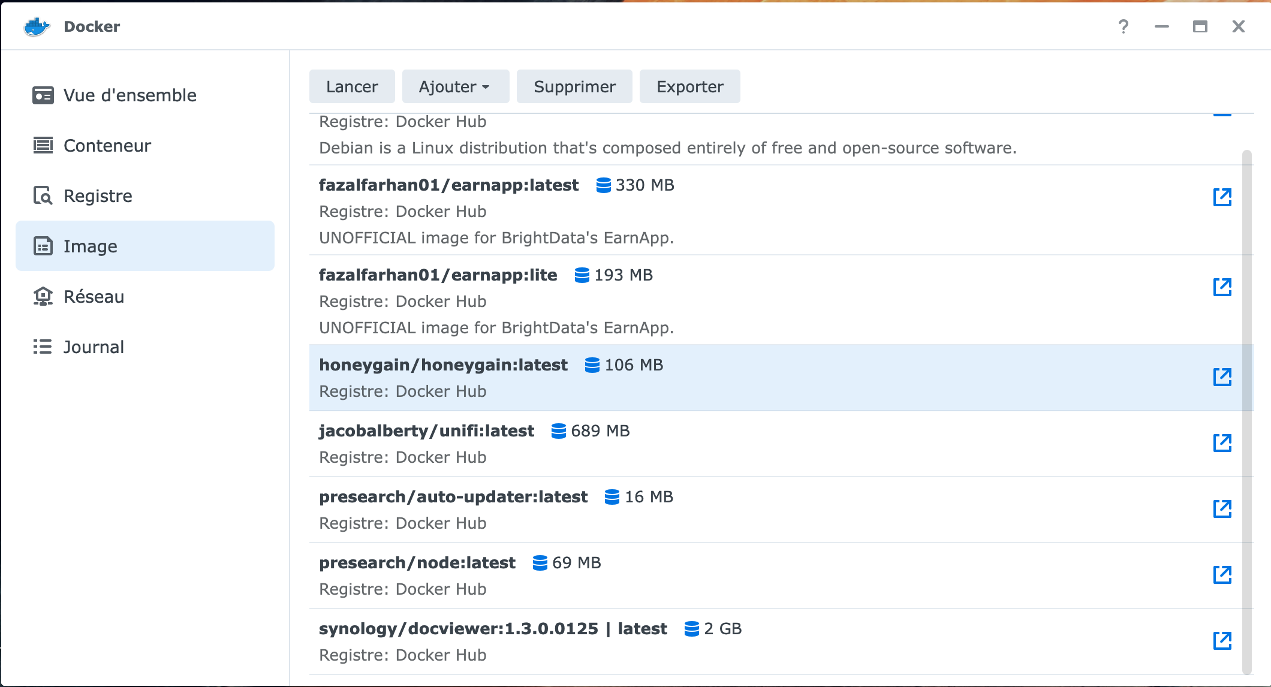
Task: Click the Supprimer button
Action: click(x=574, y=87)
